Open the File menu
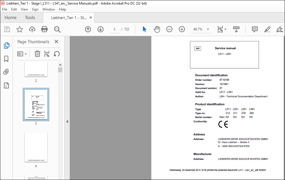Viewport: 285px width, 180px height. click(5, 9)
